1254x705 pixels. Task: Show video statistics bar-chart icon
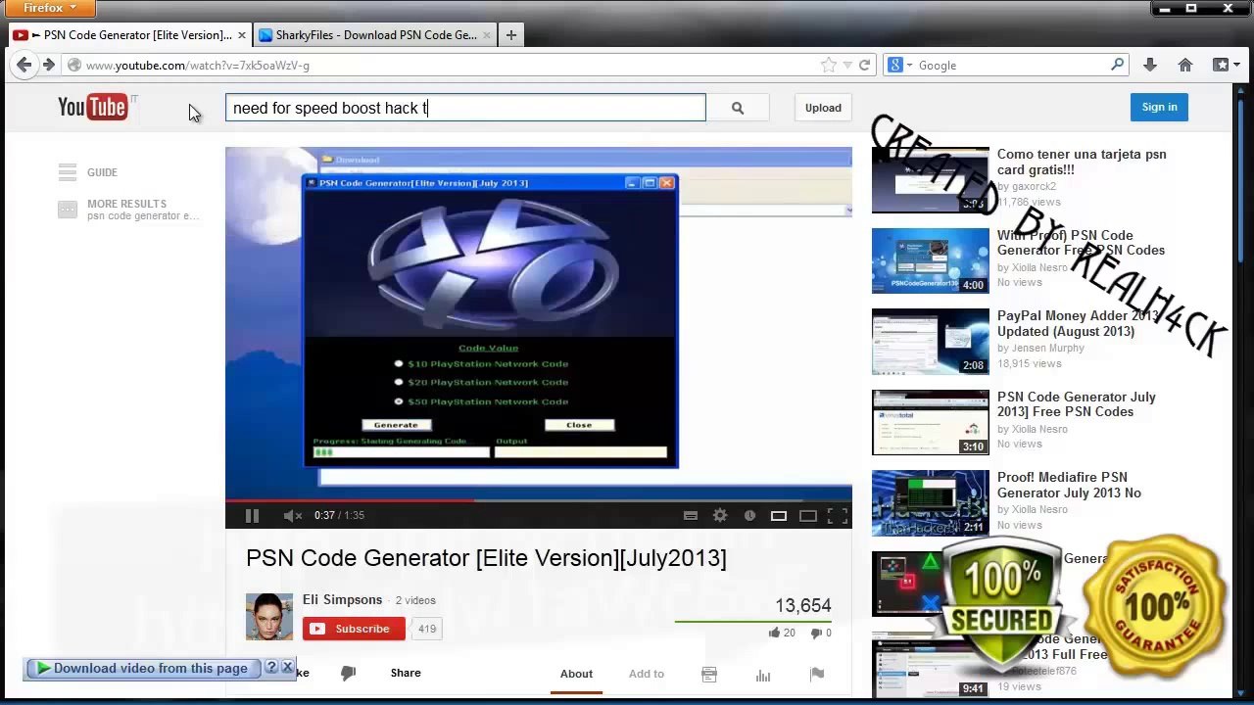click(x=763, y=674)
